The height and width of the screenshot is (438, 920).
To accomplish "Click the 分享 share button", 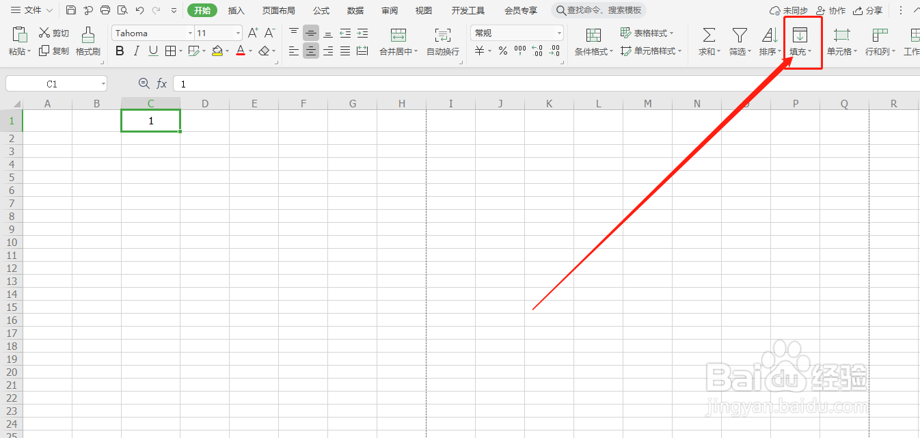I will coord(868,10).
